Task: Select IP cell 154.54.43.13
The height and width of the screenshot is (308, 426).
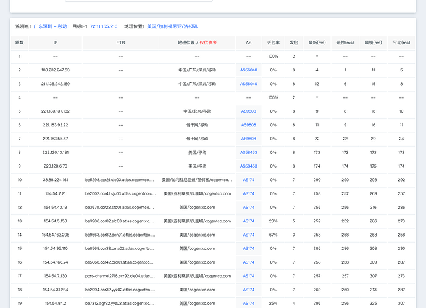Action: coord(56,208)
